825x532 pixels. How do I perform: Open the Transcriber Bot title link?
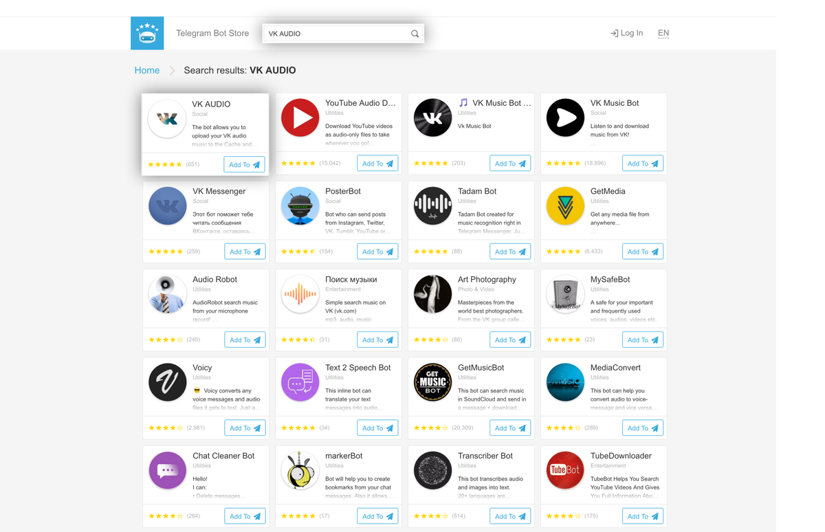tap(485, 456)
